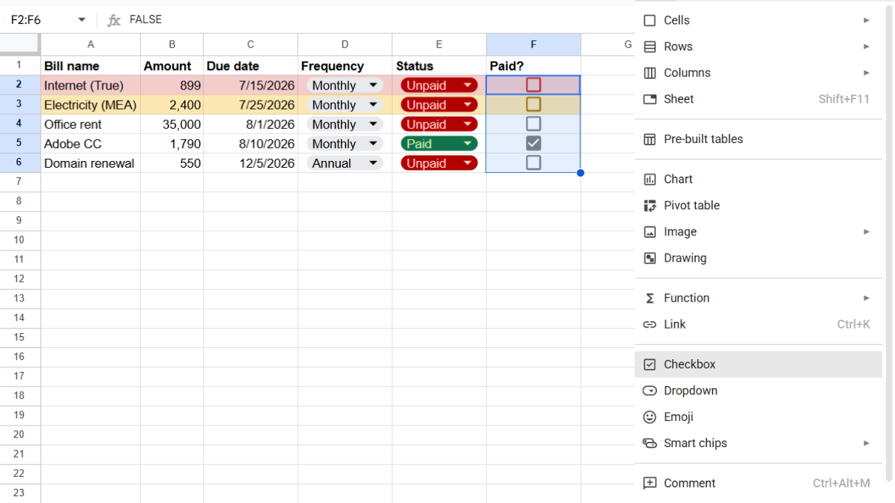Click the Comment plus icon
Image resolution: width=895 pixels, height=503 pixels.
click(650, 483)
